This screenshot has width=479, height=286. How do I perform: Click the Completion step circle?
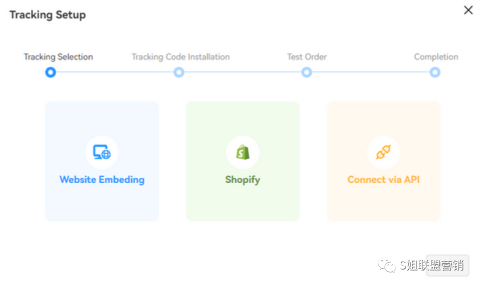tap(435, 72)
